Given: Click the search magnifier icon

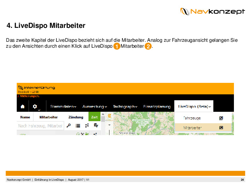Looking at the screenshot, I should tap(69, 125).
